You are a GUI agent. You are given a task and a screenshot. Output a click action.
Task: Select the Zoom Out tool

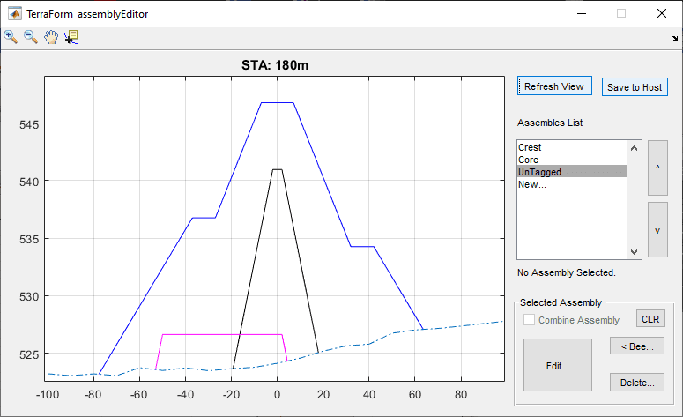coord(31,37)
